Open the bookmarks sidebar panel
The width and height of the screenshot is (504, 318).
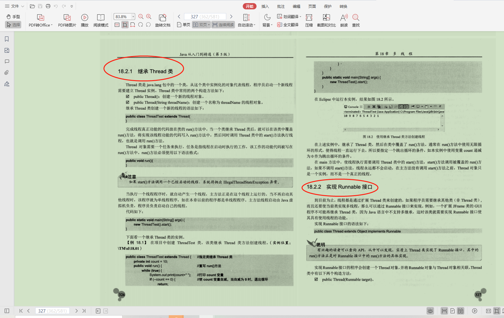[x=7, y=39]
